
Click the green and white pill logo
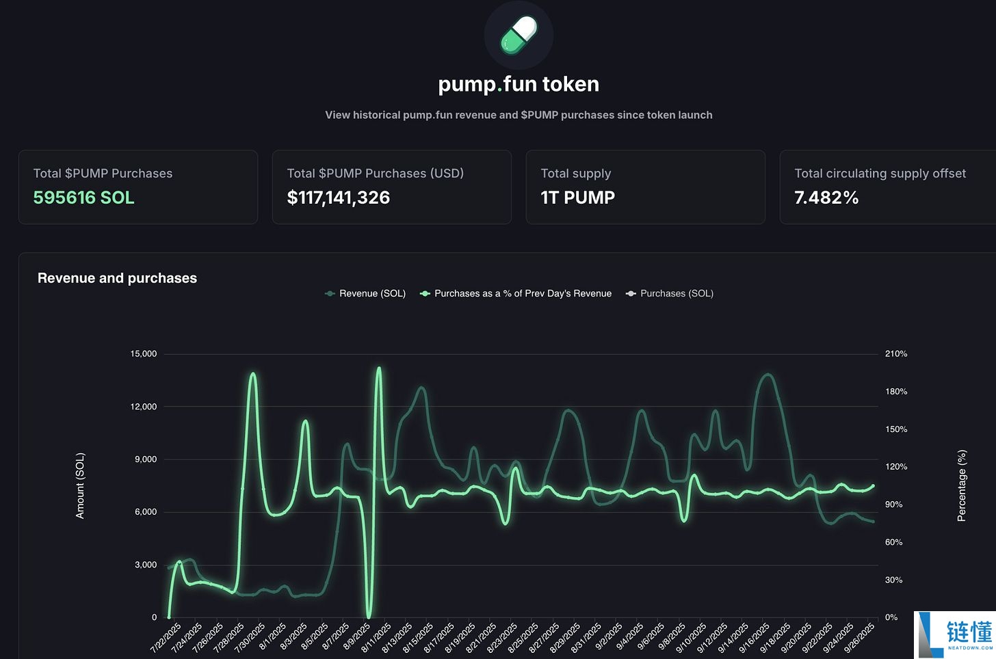click(519, 36)
